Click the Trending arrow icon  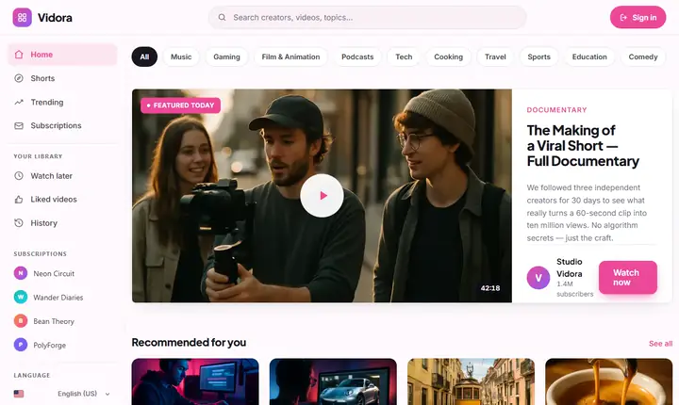click(x=19, y=102)
